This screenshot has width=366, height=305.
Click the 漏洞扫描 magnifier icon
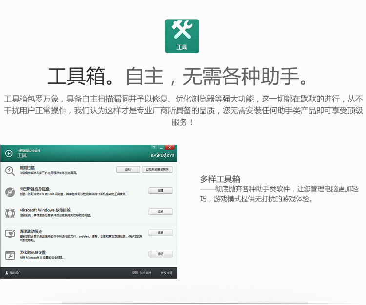point(10,170)
